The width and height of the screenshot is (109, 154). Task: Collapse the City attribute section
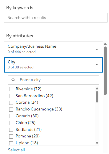point(97,65)
